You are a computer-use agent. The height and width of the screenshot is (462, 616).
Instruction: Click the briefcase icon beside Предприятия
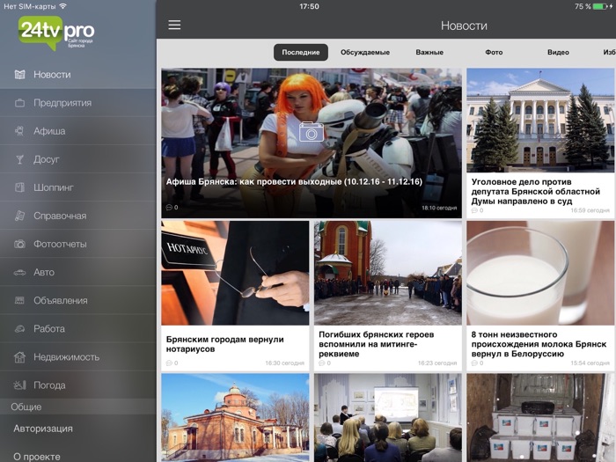pyautogui.click(x=19, y=103)
